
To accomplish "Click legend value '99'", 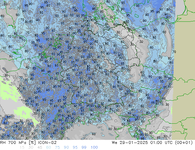I will [84, 148].
